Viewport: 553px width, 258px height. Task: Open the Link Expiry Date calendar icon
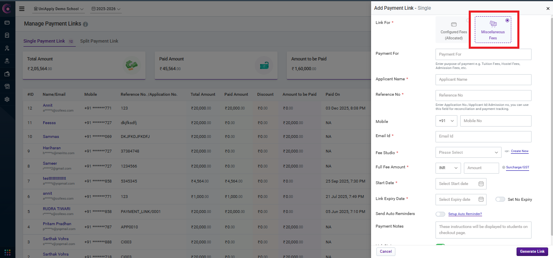(481, 199)
